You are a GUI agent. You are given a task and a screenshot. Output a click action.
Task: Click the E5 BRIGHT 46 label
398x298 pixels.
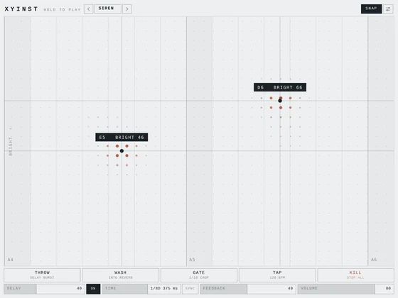[x=122, y=137]
